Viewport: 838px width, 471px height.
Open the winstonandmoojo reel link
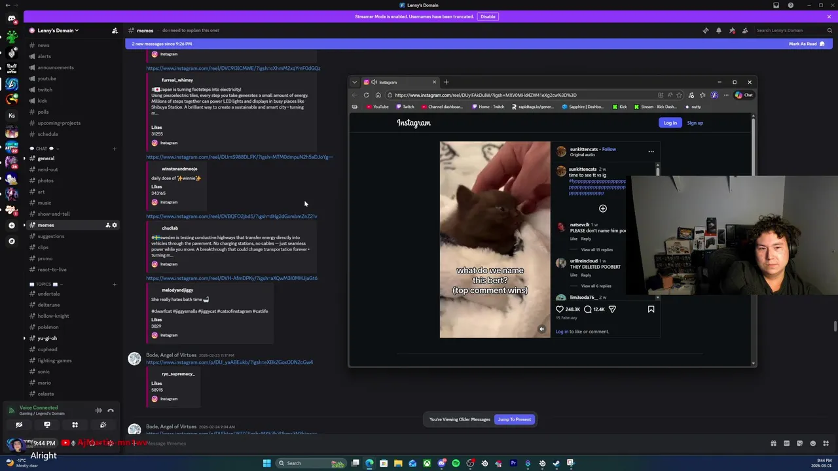240,157
